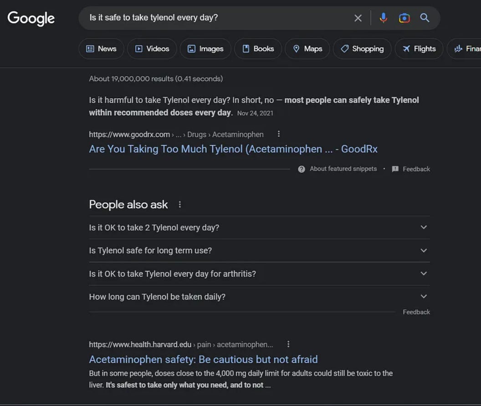This screenshot has width=481, height=406.
Task: Open the three-dot menu beside People also ask
Action: point(180,205)
